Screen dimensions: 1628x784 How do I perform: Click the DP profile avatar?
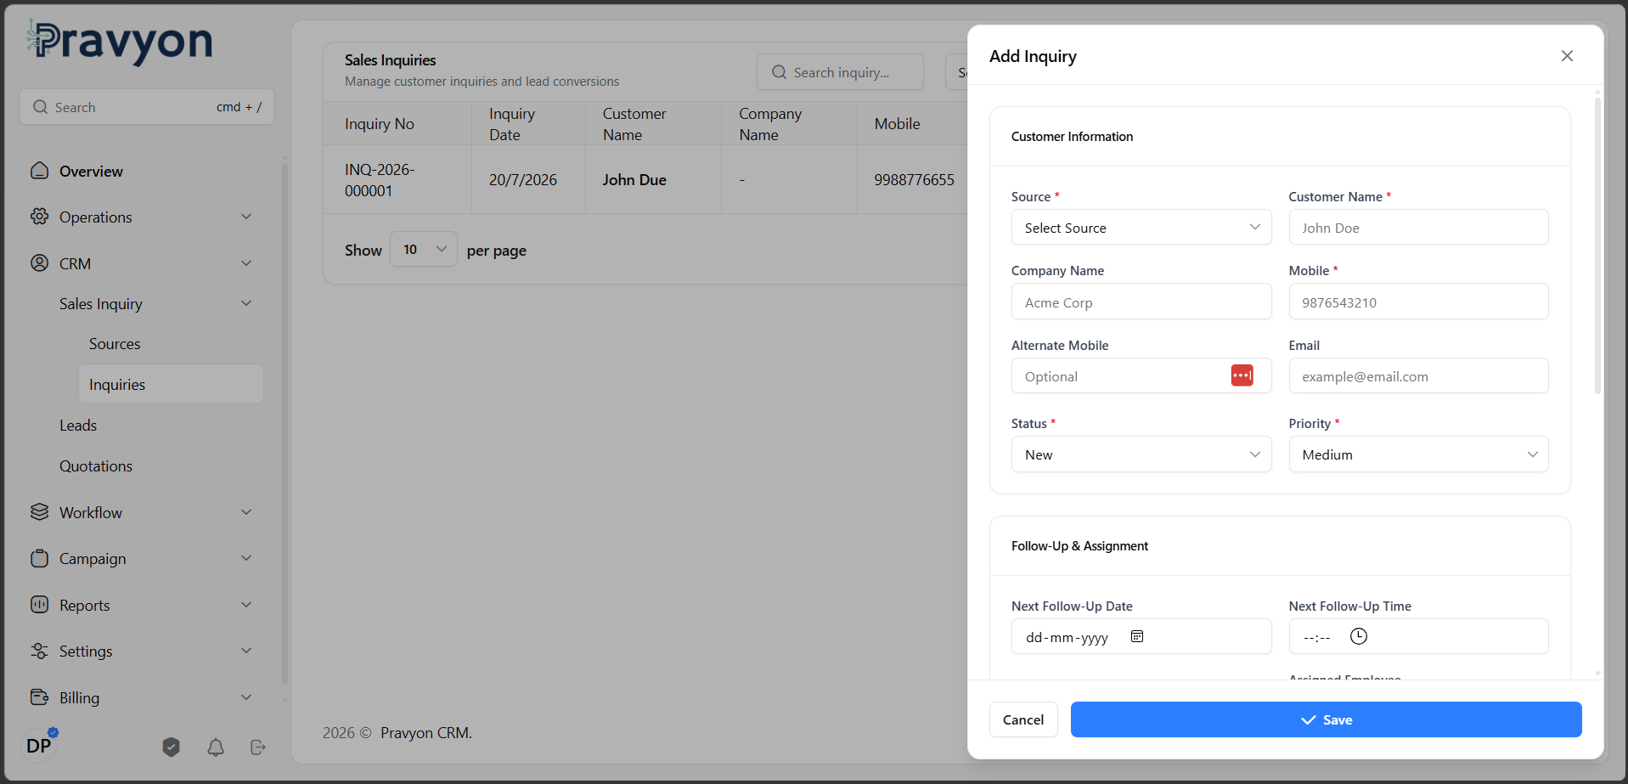coord(39,746)
